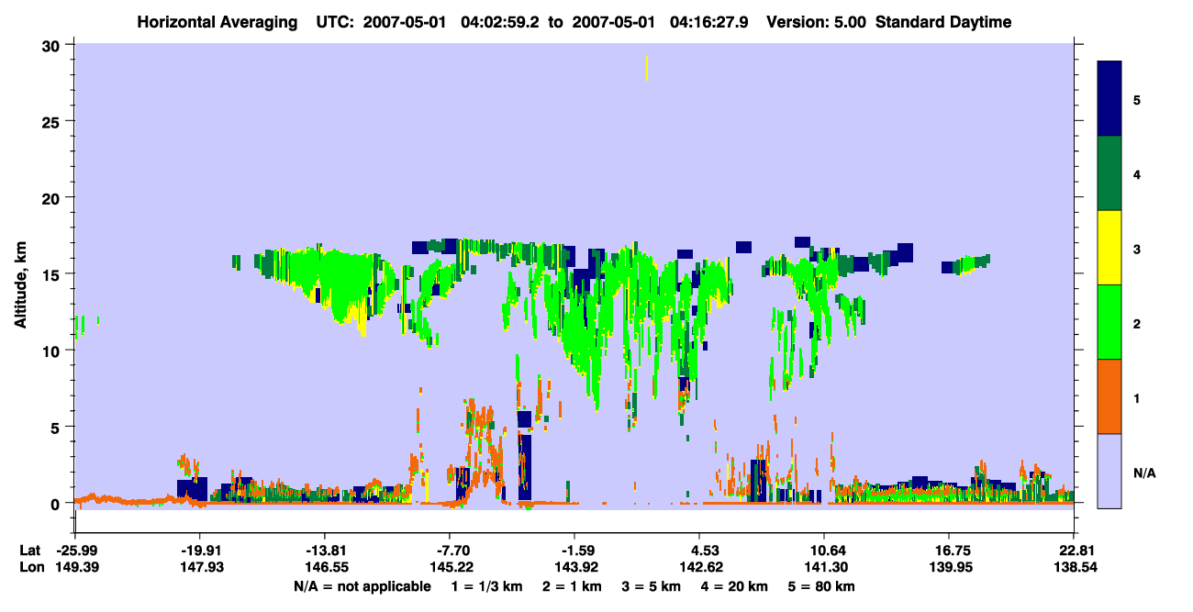The image size is (1193, 612).
Task: Click the legend text '3 = 5 km'
Action: (x=651, y=586)
